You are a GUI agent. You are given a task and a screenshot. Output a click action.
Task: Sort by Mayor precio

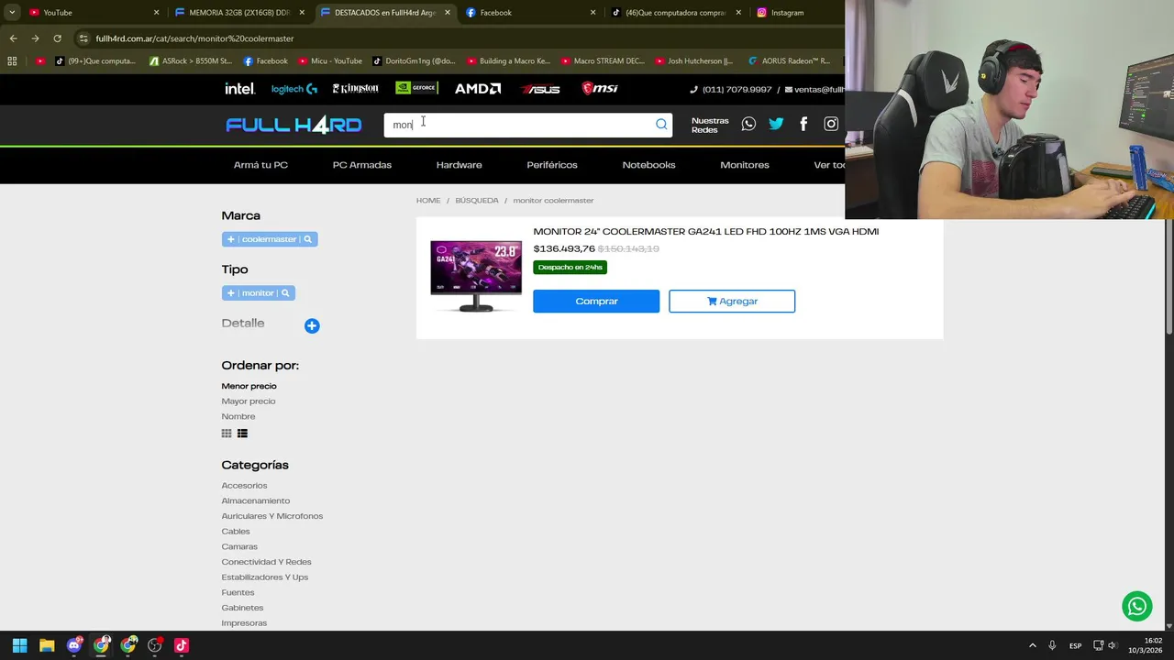coord(248,401)
